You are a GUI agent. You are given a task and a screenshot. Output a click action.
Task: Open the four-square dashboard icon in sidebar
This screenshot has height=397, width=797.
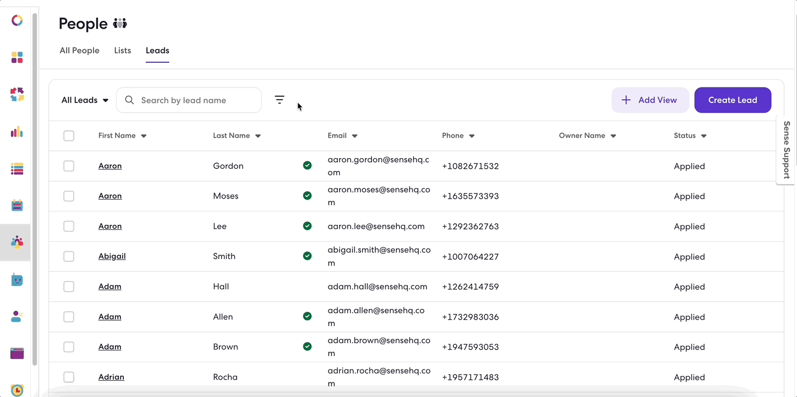[17, 57]
